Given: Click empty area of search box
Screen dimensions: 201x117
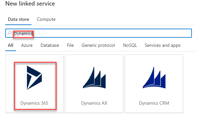Looking at the screenshot, I should coord(112,33).
